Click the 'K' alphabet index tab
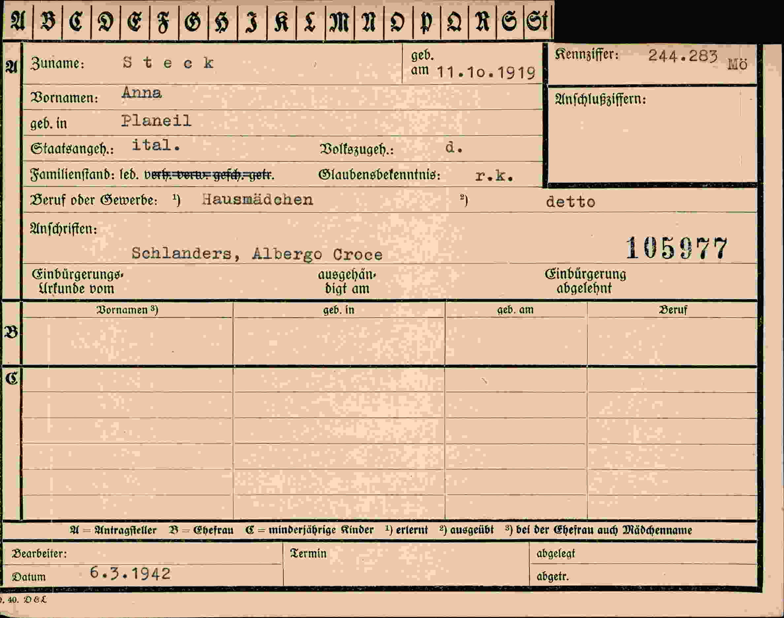Viewport: 784px width, 618px height. click(x=281, y=21)
